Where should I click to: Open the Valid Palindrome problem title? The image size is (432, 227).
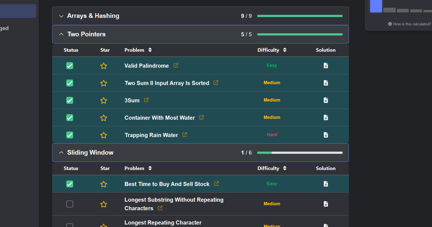click(x=147, y=66)
